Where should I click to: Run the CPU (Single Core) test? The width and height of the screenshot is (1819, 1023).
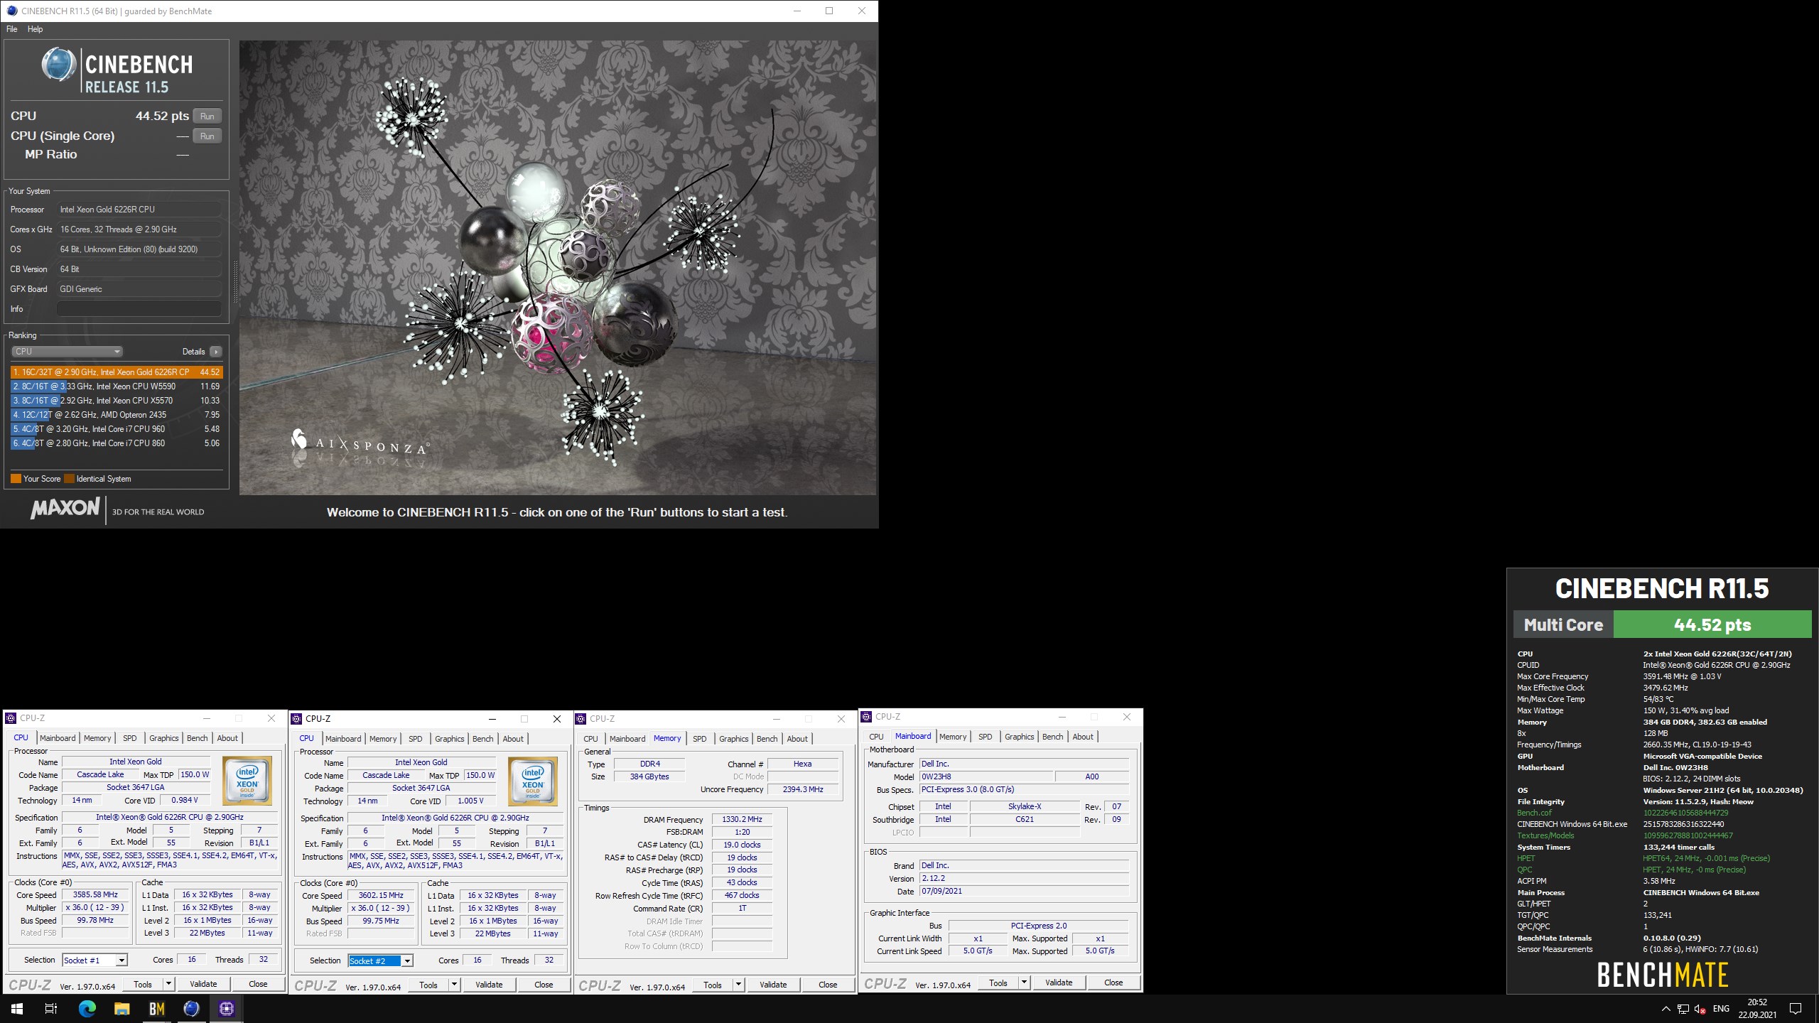[x=207, y=136]
